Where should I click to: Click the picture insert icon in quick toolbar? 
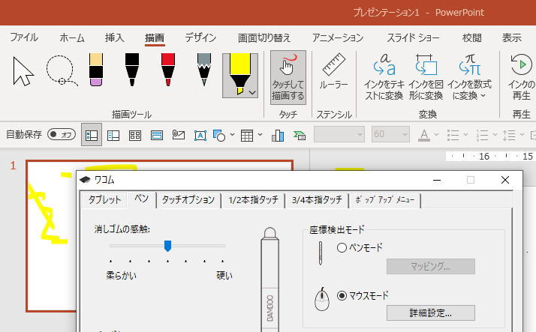[x=179, y=136]
